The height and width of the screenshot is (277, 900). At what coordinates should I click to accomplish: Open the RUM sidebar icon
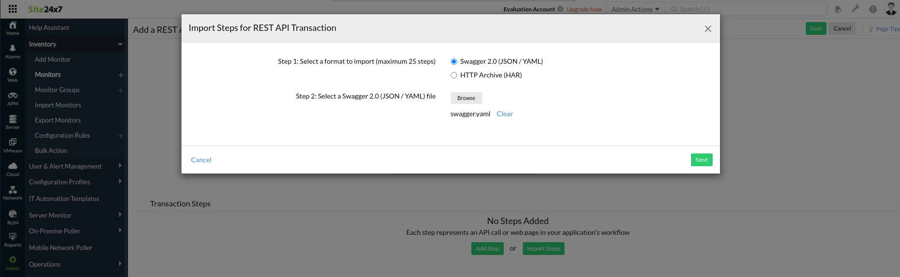click(13, 216)
